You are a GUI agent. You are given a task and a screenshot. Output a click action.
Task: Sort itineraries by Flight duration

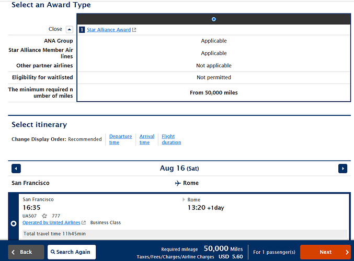pos(172,139)
